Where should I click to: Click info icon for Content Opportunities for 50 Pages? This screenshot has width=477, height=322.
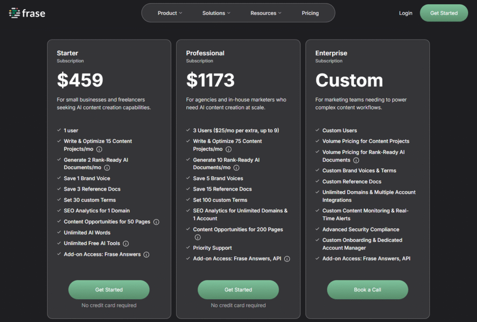click(x=157, y=222)
